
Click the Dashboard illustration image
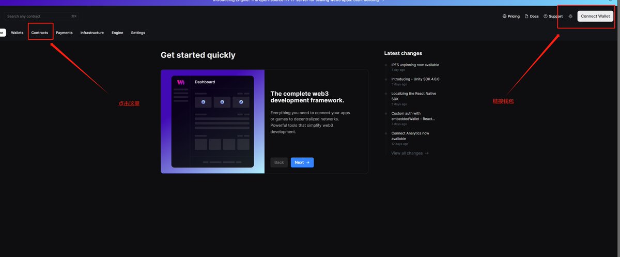[x=212, y=122]
